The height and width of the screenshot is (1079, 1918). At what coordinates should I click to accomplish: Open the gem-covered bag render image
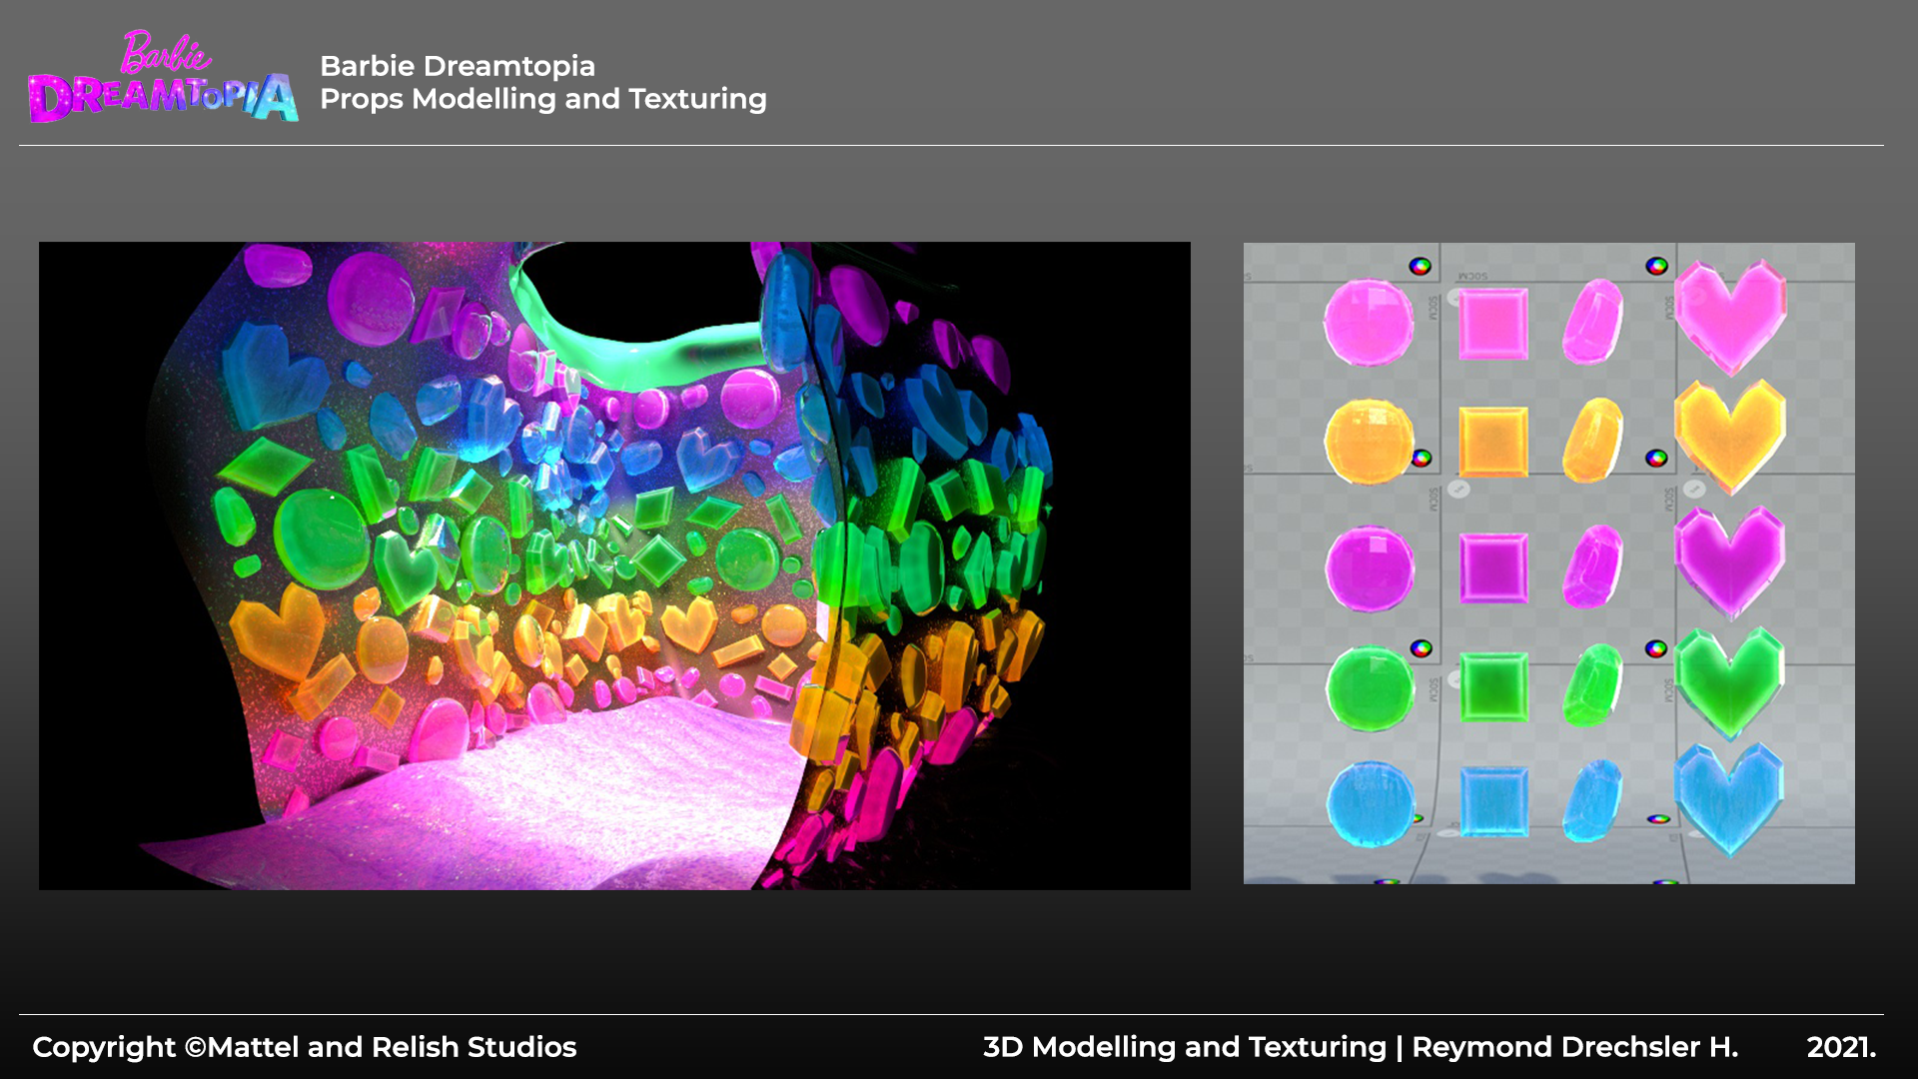click(x=614, y=565)
